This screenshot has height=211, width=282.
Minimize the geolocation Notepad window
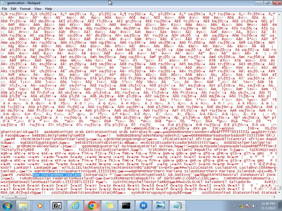259,3
